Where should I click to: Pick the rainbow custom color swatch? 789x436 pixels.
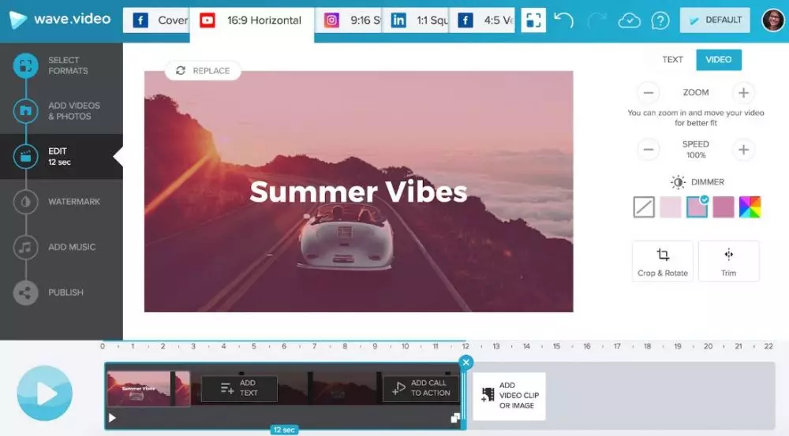pyautogui.click(x=750, y=207)
